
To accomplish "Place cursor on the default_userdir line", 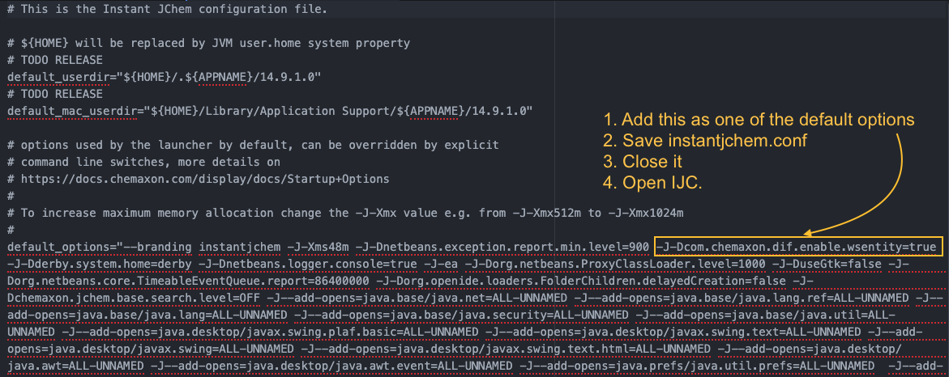I will tap(165, 76).
